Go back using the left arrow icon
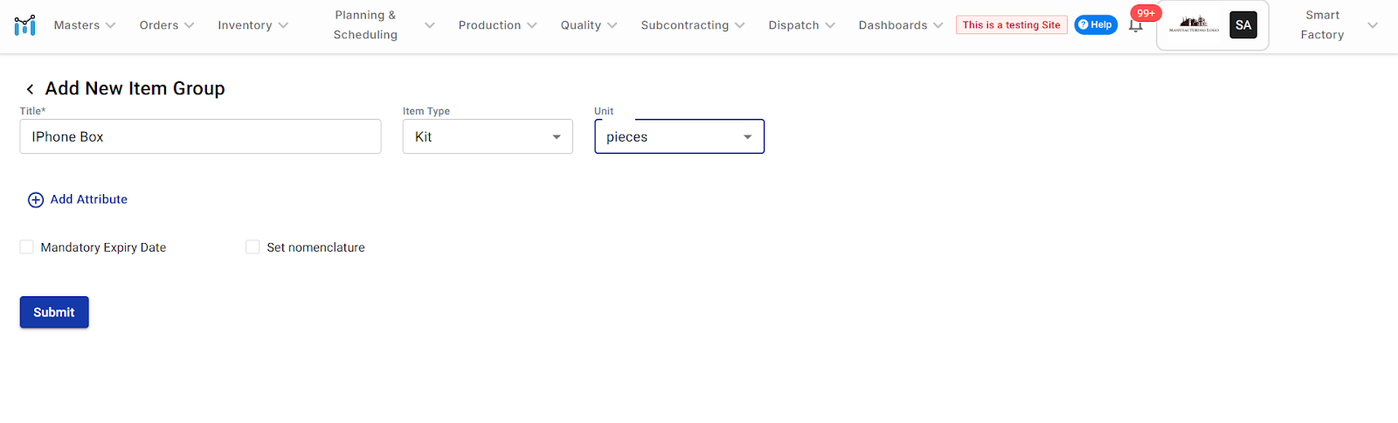 pos(30,89)
